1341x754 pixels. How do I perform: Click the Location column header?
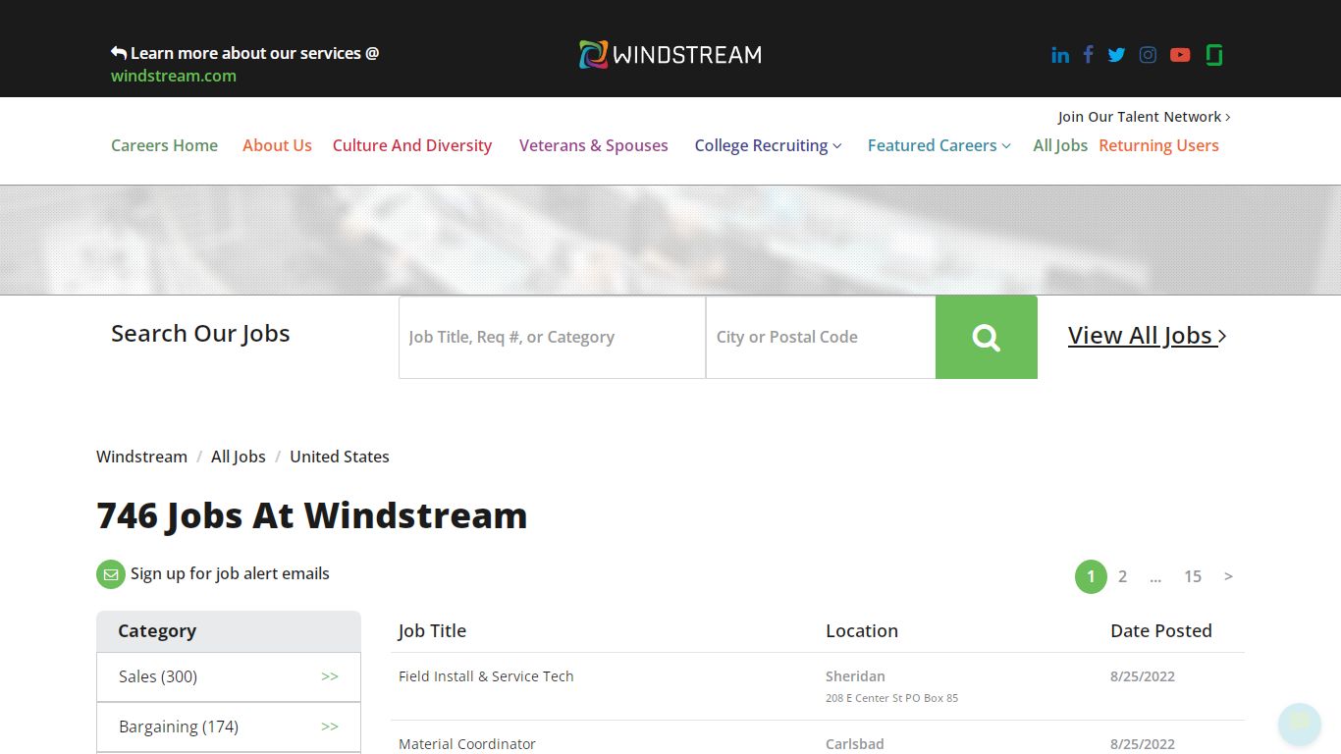tap(862, 630)
